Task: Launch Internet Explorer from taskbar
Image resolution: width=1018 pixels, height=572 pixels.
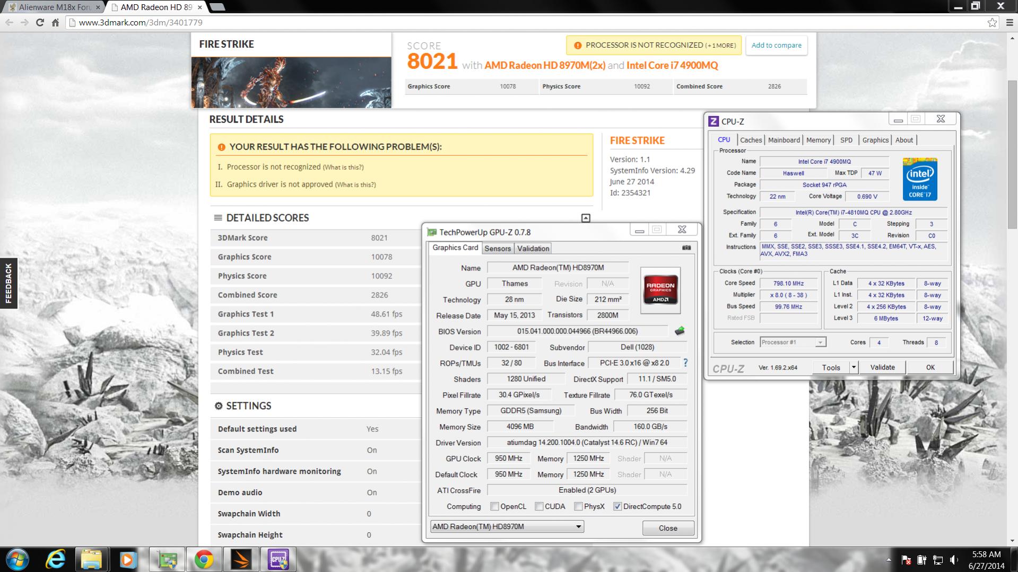Action: click(x=56, y=560)
